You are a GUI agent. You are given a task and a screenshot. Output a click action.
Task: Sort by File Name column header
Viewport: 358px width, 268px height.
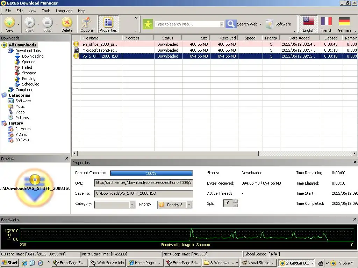click(x=101, y=38)
